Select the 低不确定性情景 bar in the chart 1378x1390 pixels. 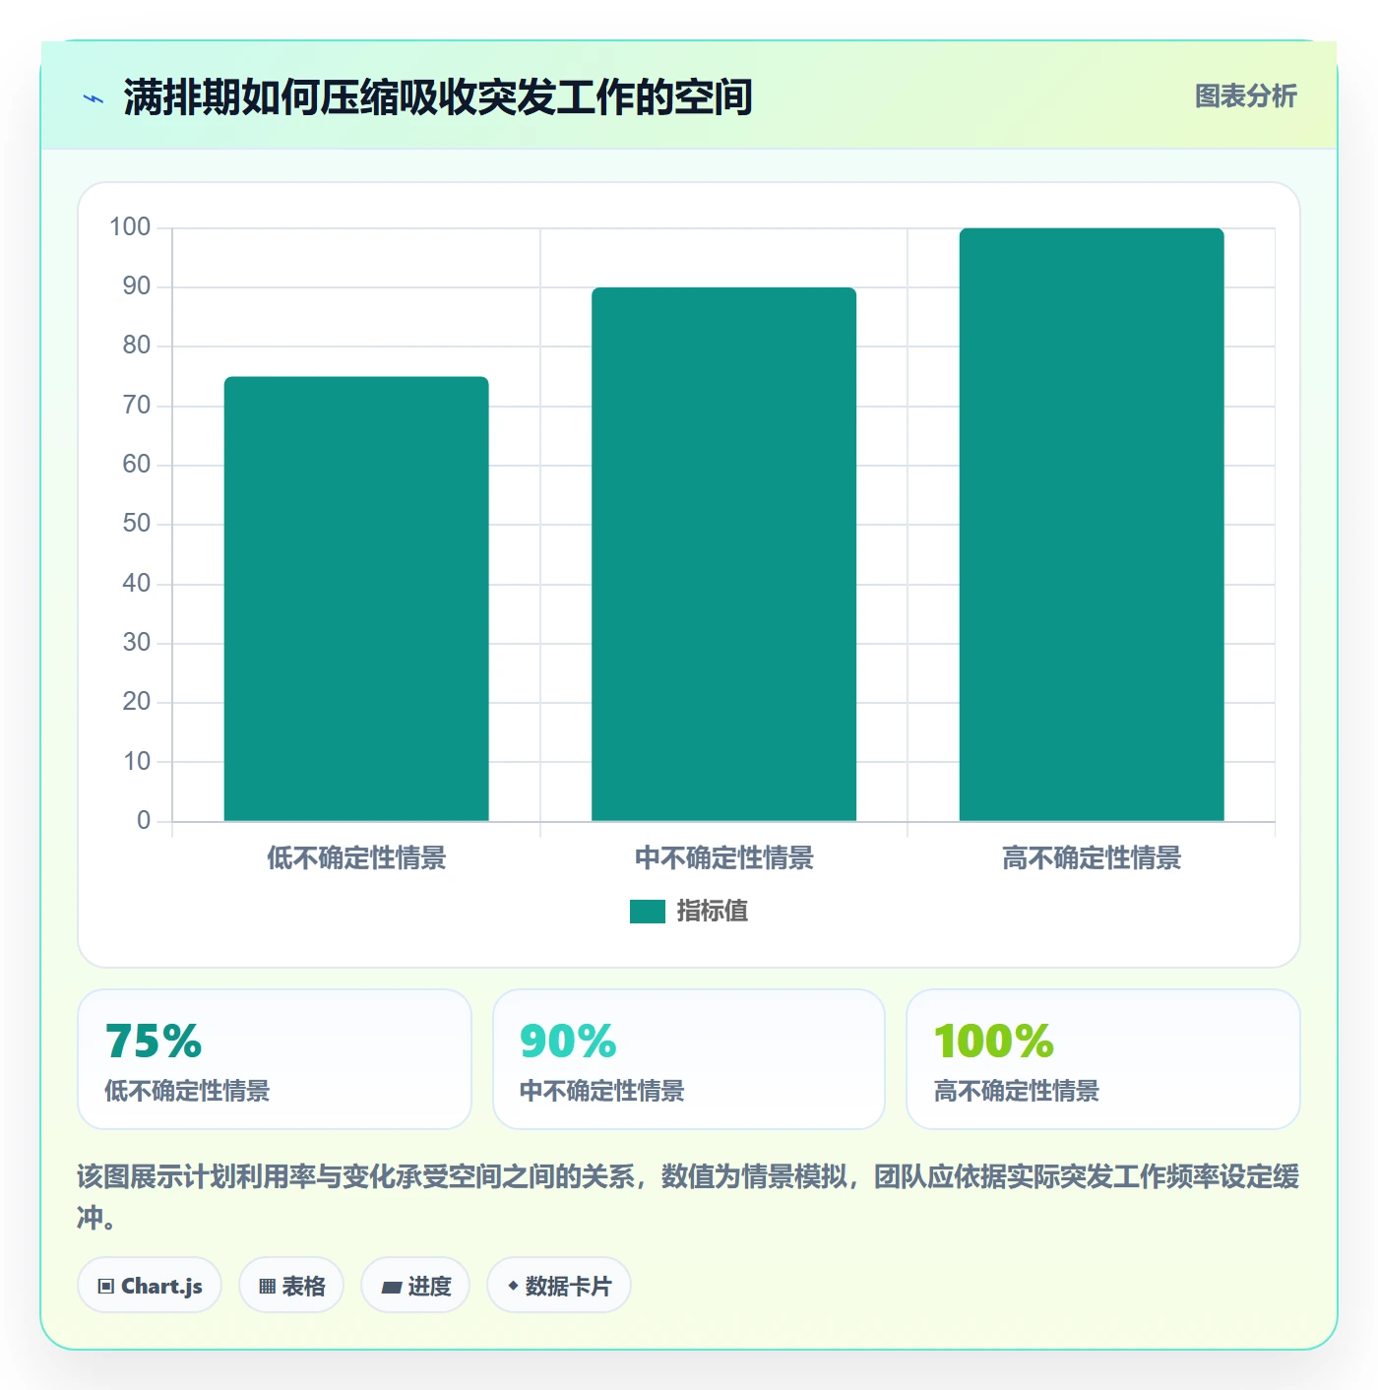pyautogui.click(x=356, y=599)
